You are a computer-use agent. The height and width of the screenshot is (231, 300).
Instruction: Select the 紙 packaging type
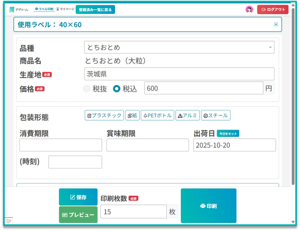132,115
